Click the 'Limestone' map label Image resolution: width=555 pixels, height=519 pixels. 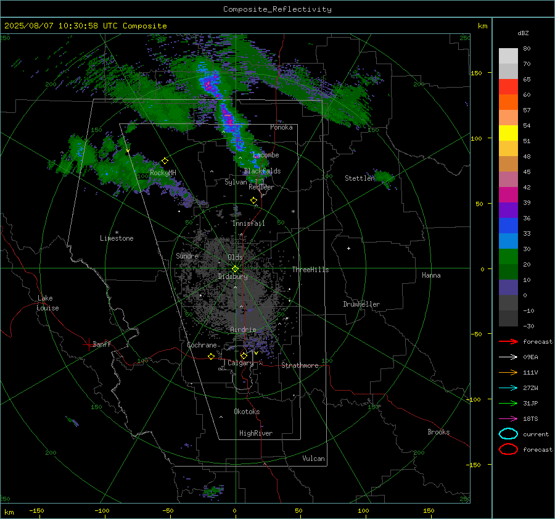(x=117, y=238)
